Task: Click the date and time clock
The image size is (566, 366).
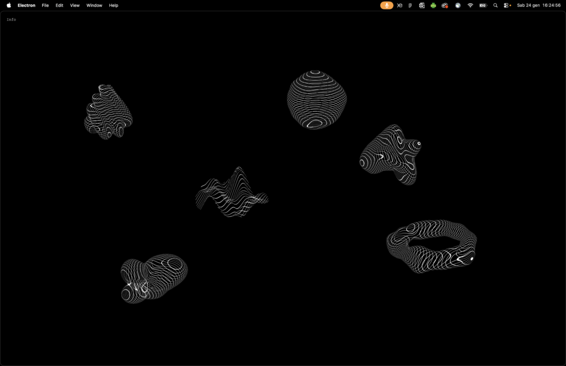Action: click(x=538, y=5)
